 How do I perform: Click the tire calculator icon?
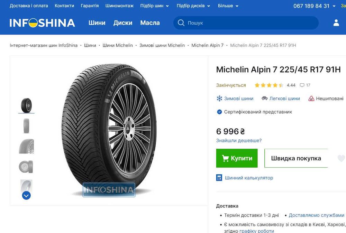pos(219,178)
